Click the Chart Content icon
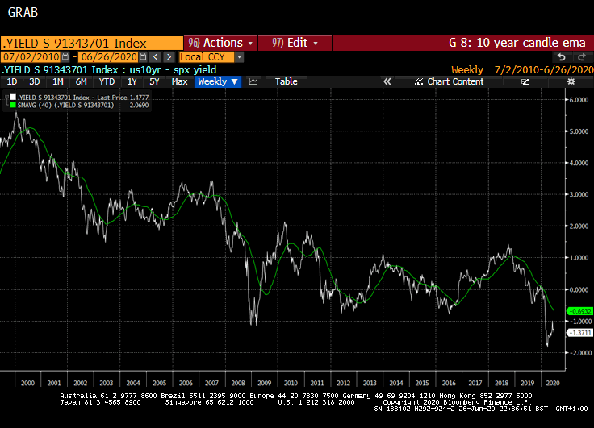Image resolution: width=594 pixels, height=428 pixels. pyautogui.click(x=419, y=81)
